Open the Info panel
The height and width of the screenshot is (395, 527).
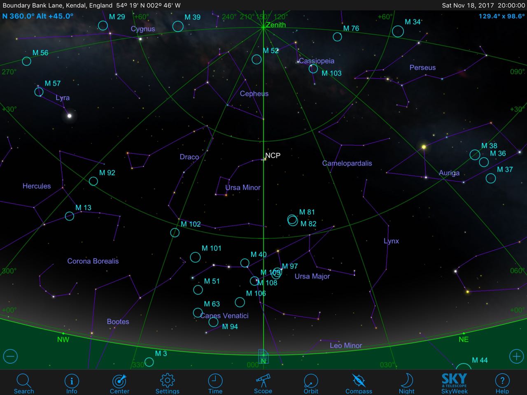(x=72, y=383)
